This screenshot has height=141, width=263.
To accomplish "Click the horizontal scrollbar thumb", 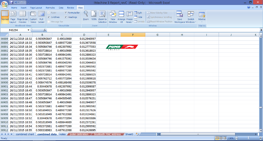I will click(x=198, y=134).
